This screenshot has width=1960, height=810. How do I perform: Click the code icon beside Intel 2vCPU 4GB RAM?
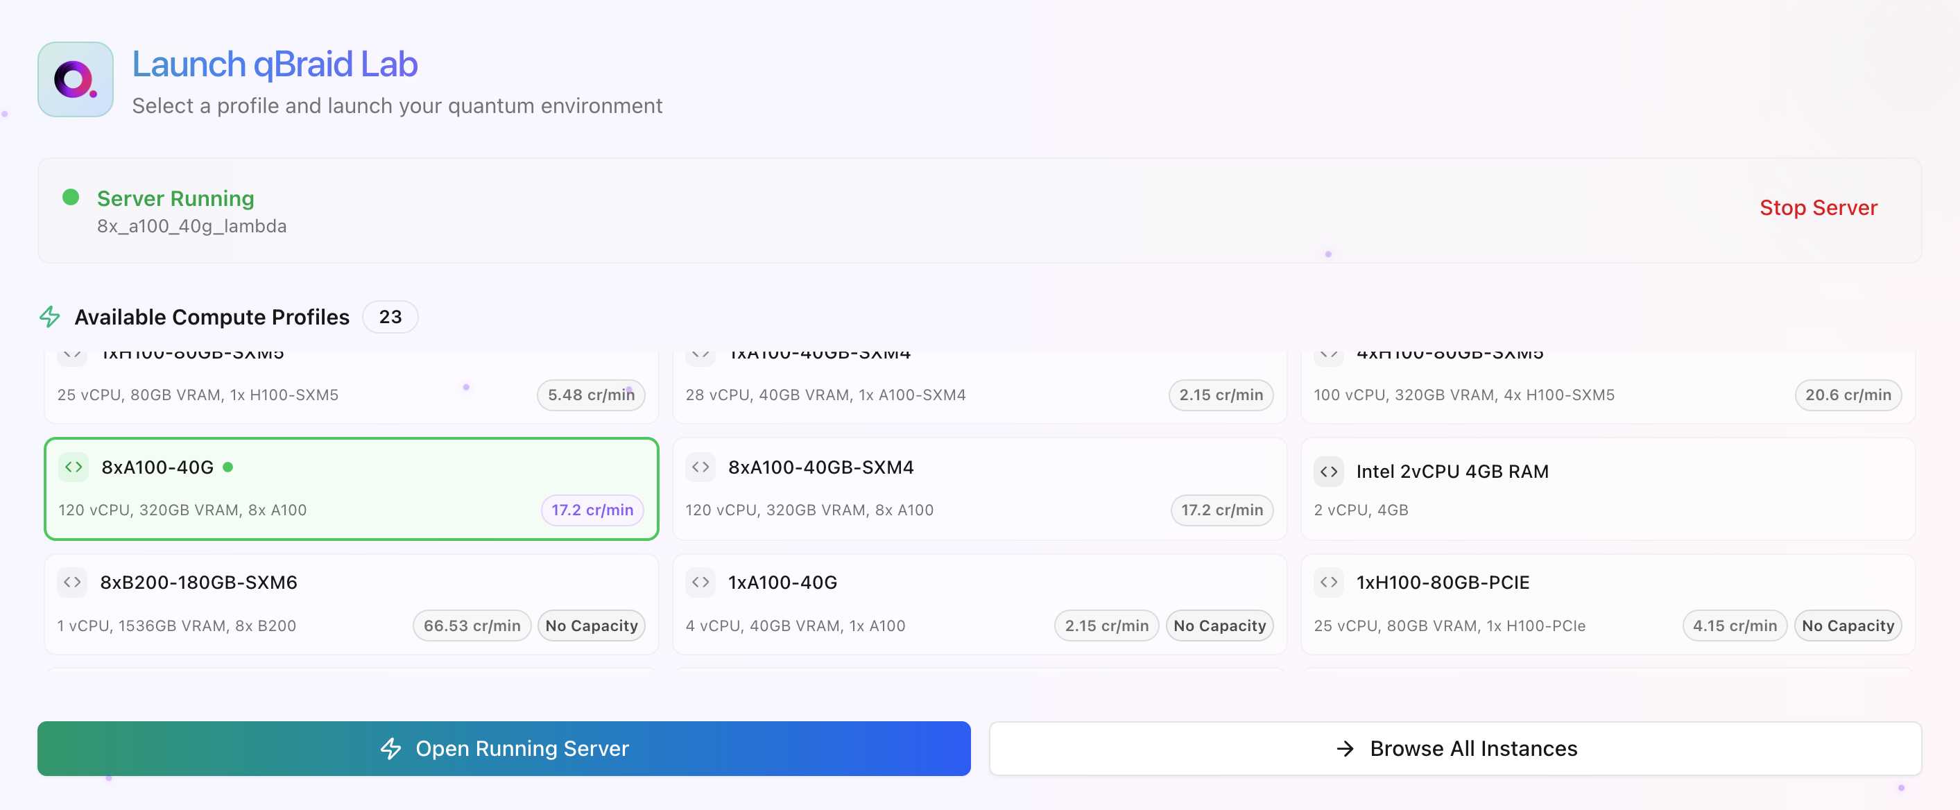(1328, 472)
